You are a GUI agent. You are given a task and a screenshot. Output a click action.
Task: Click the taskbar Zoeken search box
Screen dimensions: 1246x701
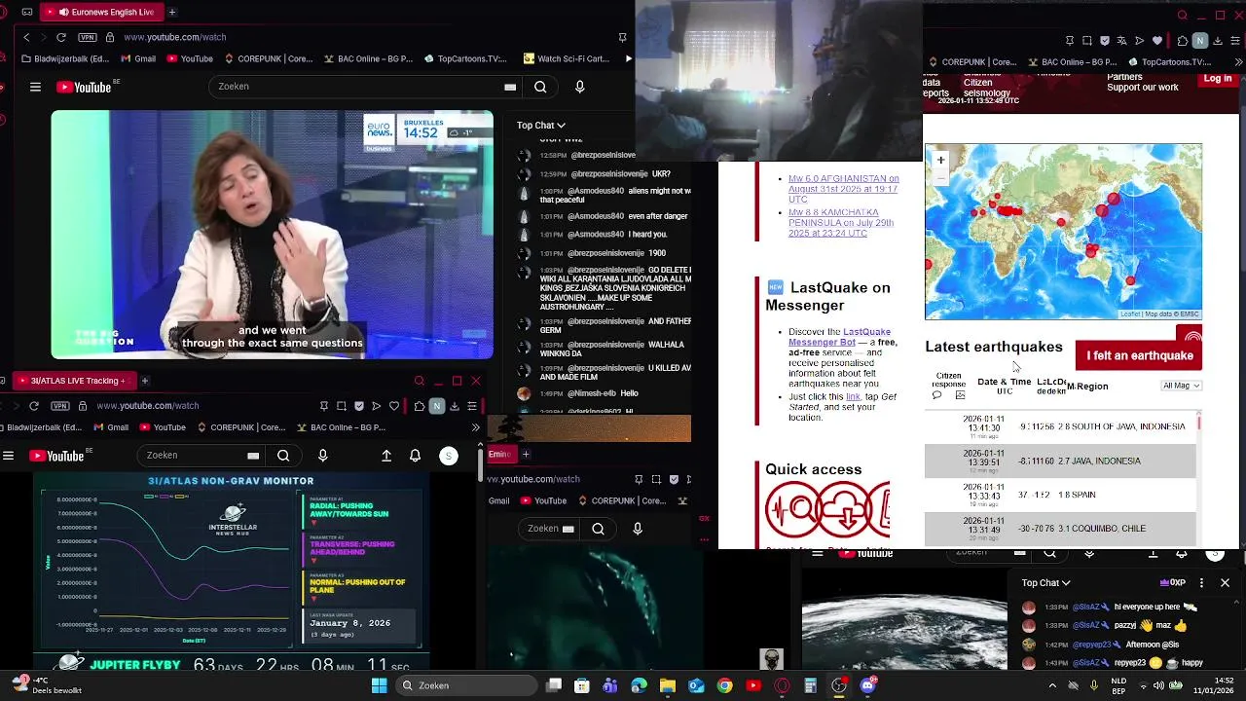coord(465,685)
